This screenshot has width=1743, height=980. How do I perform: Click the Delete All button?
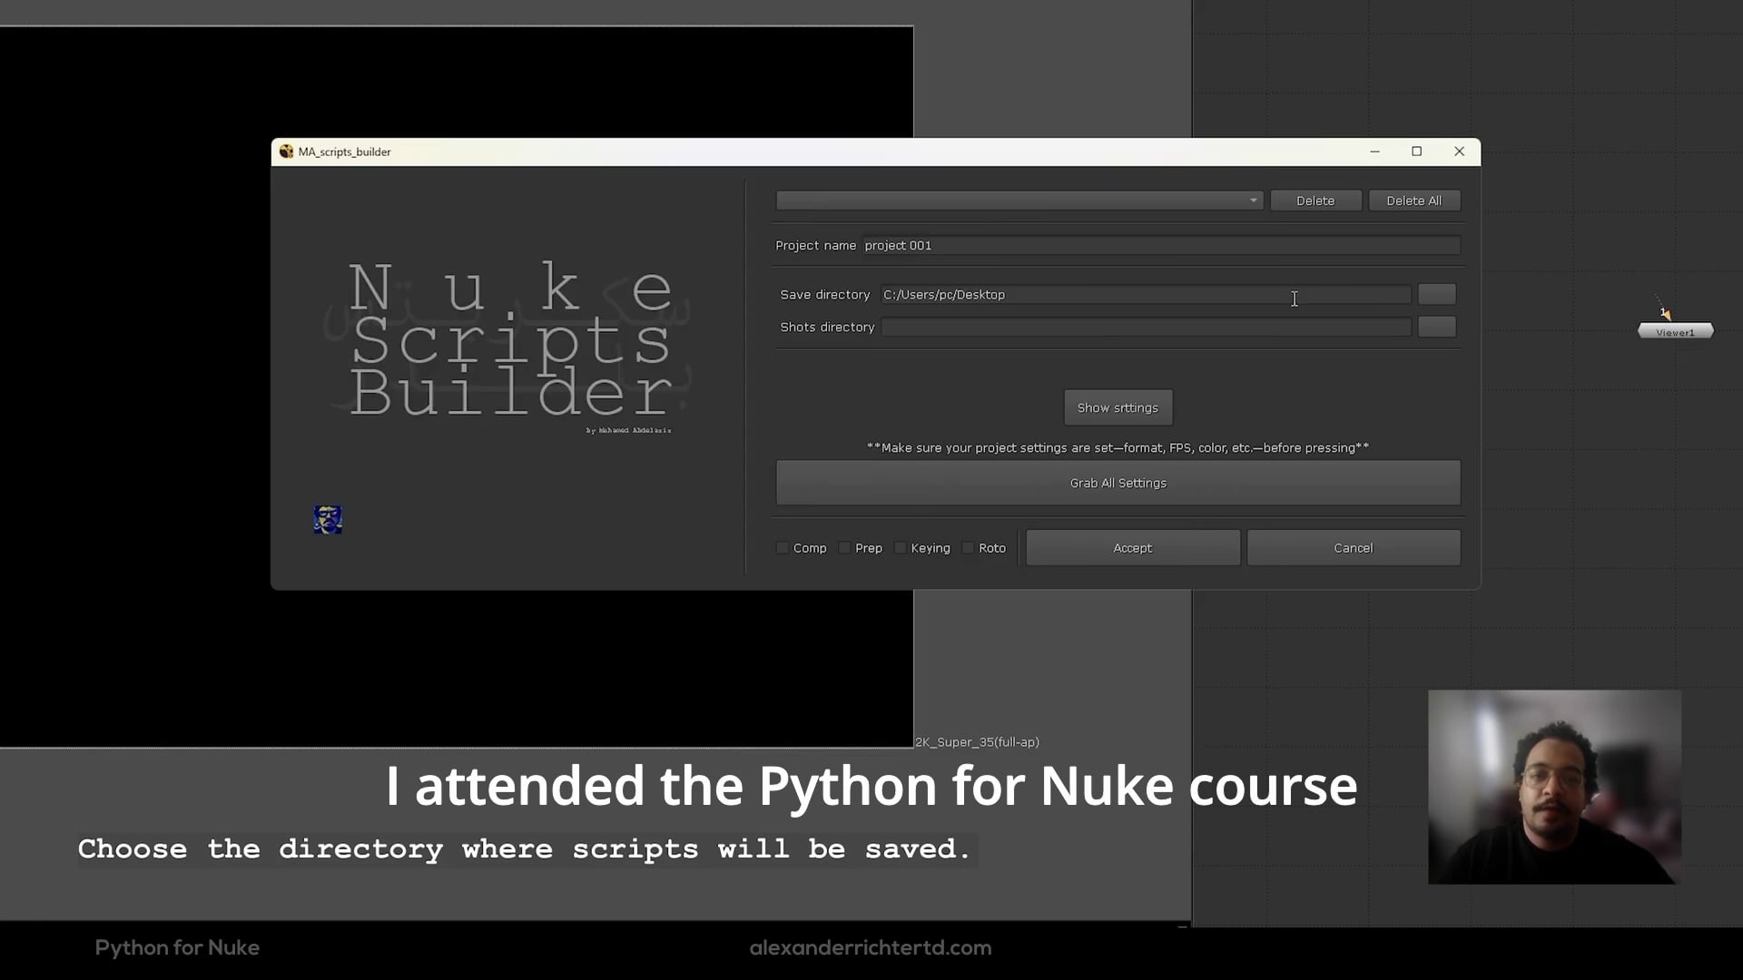click(x=1413, y=201)
